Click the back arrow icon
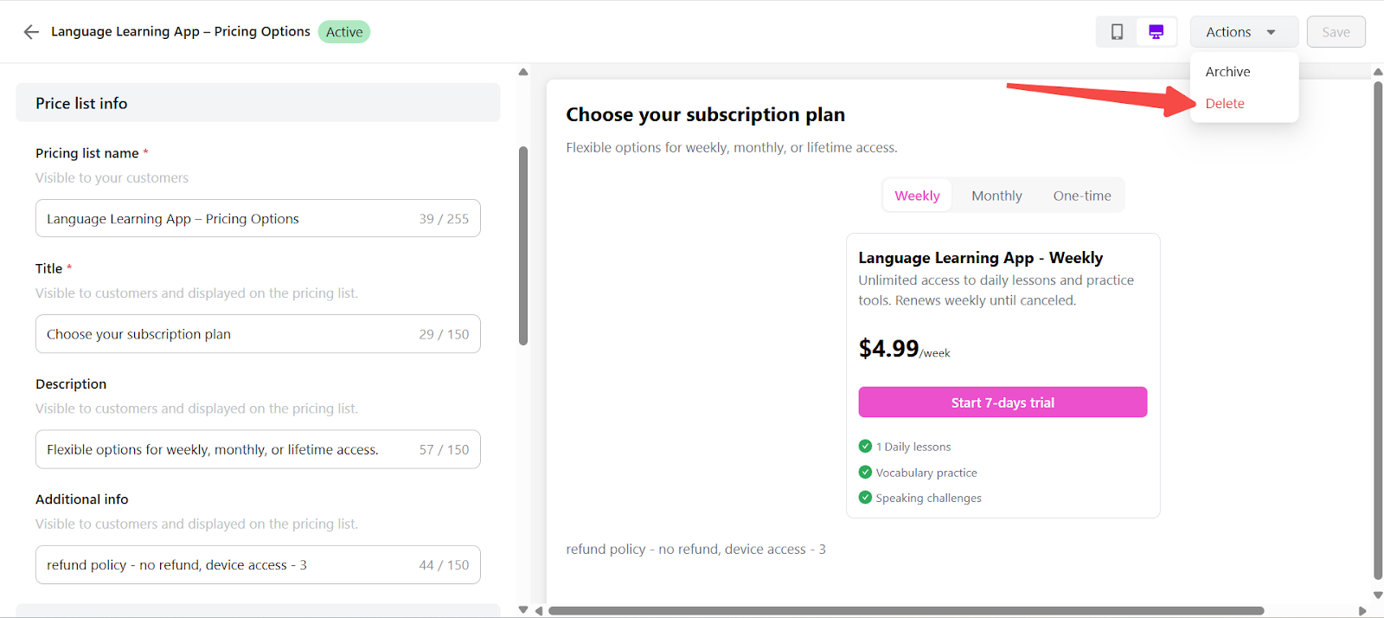 pos(31,32)
